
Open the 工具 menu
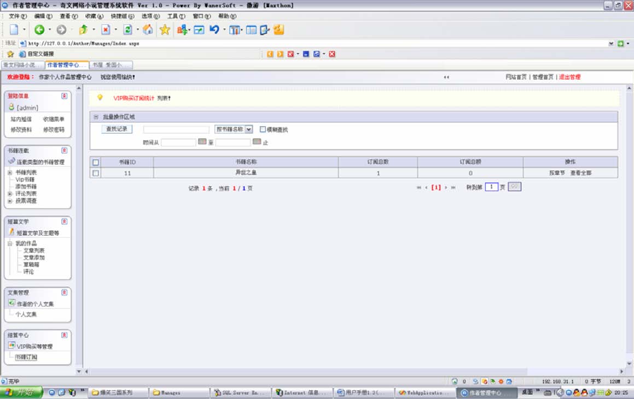tap(176, 16)
